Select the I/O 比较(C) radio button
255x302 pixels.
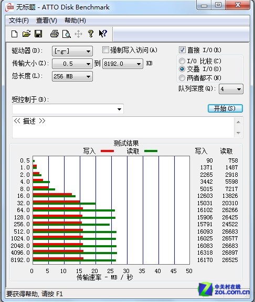click(182, 61)
